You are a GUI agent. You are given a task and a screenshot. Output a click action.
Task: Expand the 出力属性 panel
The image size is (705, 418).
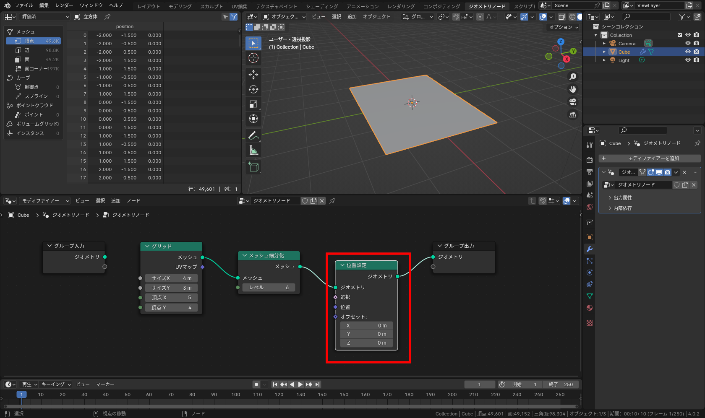(x=622, y=197)
